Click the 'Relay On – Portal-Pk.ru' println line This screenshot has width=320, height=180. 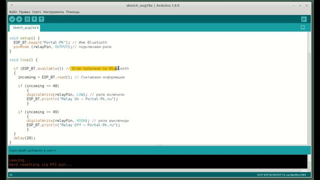(72, 99)
